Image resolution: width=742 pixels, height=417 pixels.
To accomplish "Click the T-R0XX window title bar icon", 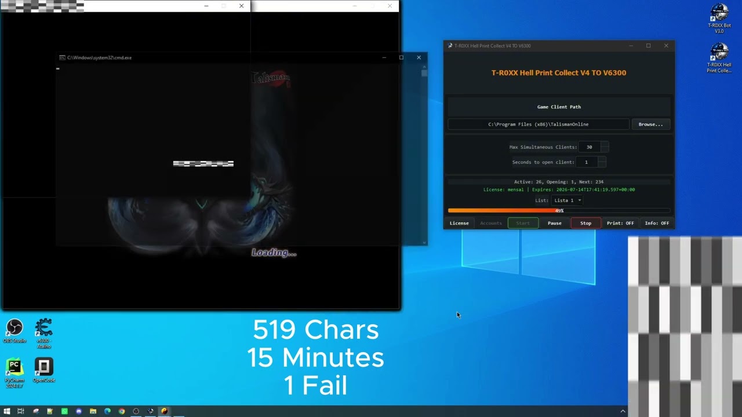I will pos(450,46).
